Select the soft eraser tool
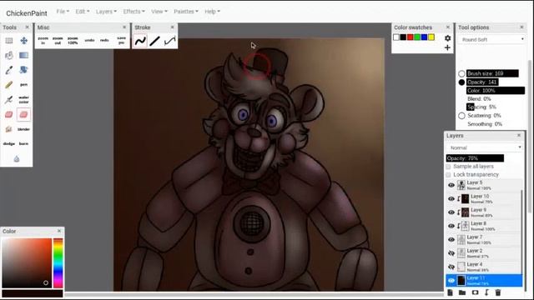The height and width of the screenshot is (300, 534). point(24,115)
